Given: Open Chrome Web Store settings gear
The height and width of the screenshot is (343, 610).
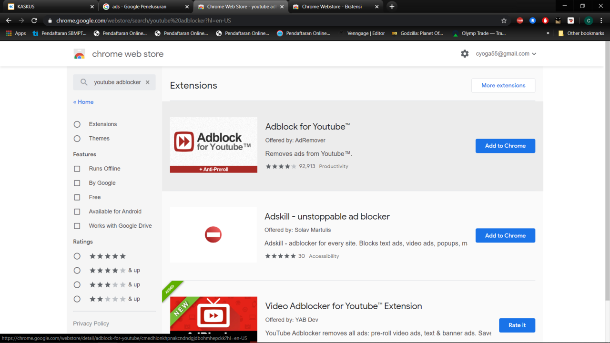Looking at the screenshot, I should [x=465, y=54].
